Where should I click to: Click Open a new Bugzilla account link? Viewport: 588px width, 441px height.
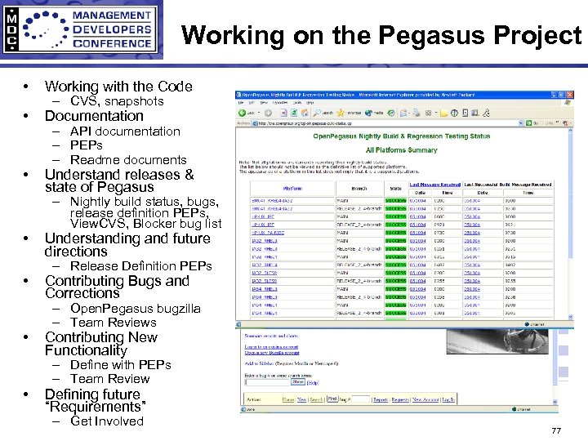pos(272,353)
